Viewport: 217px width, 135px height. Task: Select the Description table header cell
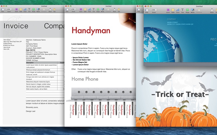click(42, 63)
